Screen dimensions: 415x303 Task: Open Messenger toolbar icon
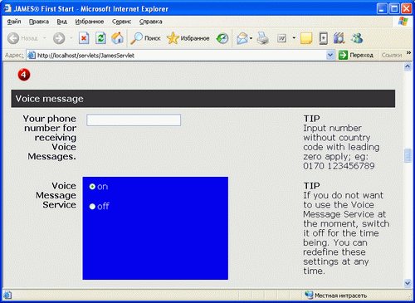[357, 38]
